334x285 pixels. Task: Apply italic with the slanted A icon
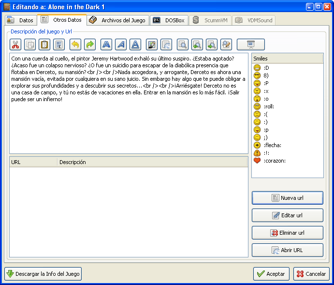pos(121,45)
